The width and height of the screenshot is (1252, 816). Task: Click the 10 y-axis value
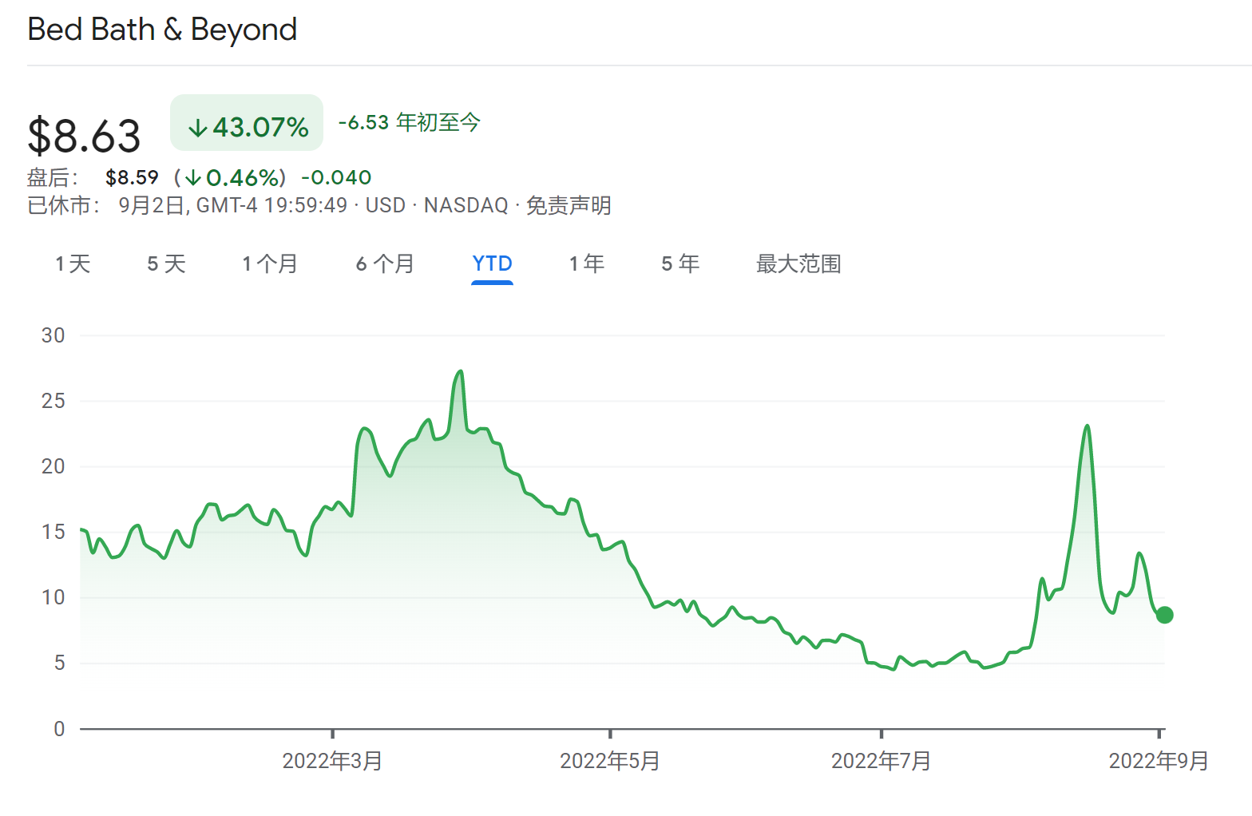point(53,597)
